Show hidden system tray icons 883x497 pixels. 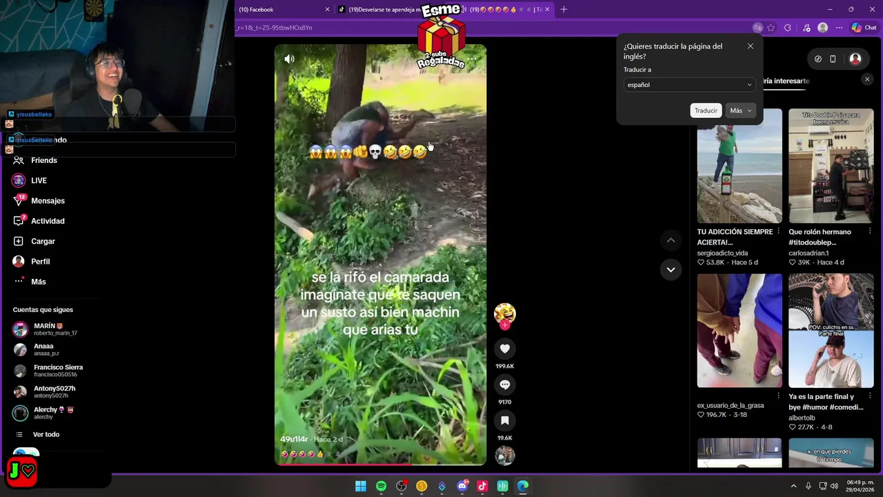point(793,486)
